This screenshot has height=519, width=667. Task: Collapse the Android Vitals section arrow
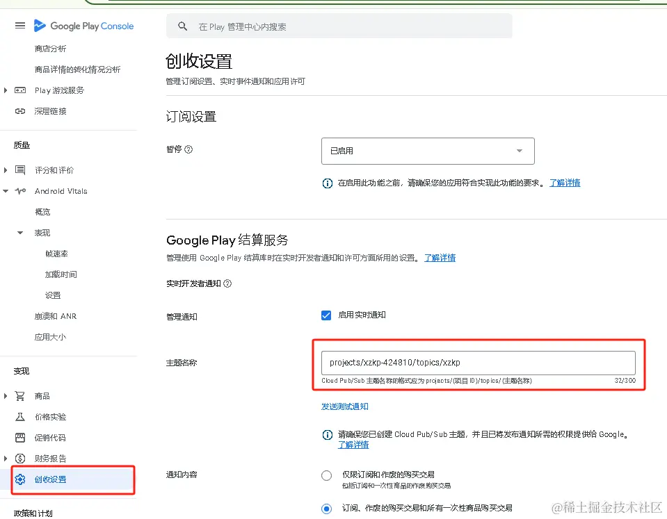pyautogui.click(x=6, y=191)
